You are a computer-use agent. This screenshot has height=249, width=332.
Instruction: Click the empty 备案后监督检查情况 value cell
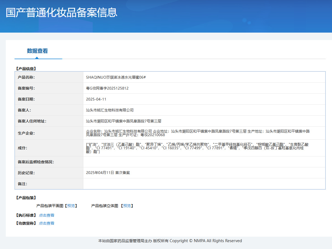[x=204, y=162]
